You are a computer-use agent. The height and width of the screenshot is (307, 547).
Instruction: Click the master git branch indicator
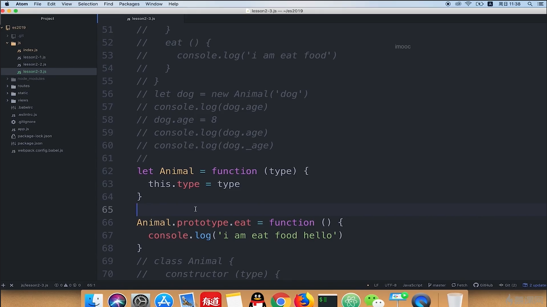[437, 285]
